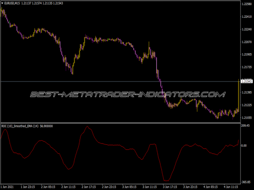Click the current price tag 1.21543
The height and width of the screenshot is (190, 254).
pos(246,81)
